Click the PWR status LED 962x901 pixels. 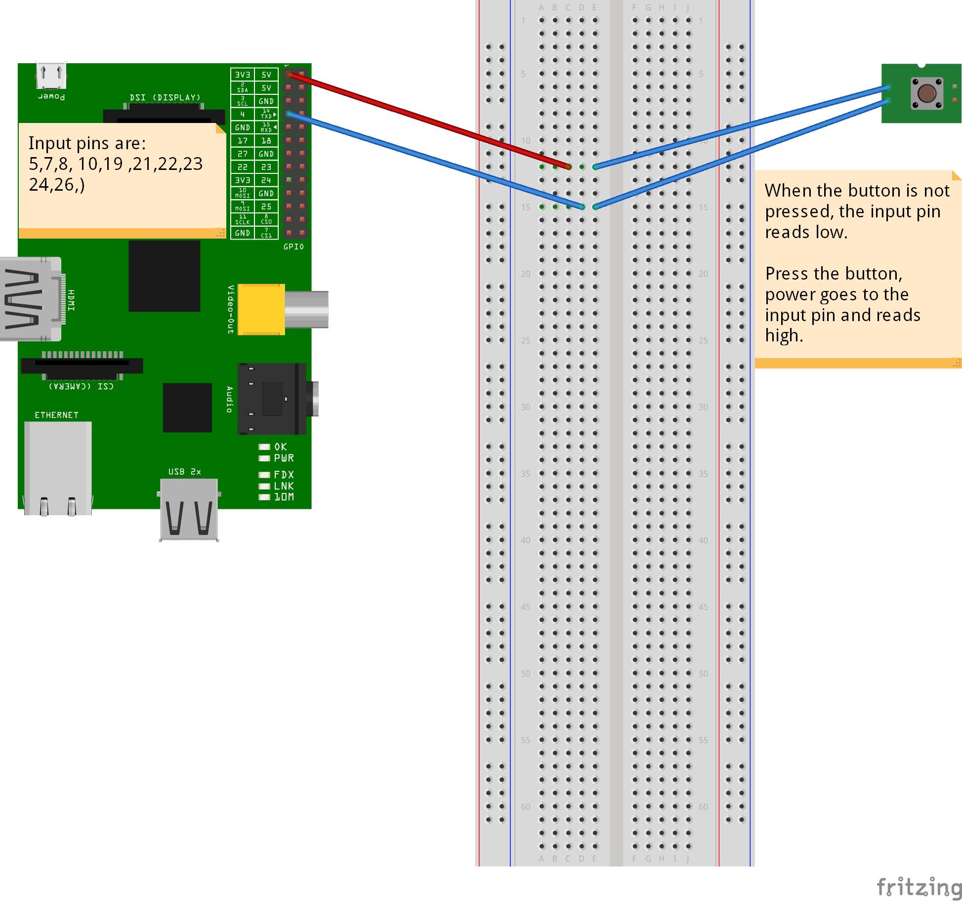pos(264,458)
